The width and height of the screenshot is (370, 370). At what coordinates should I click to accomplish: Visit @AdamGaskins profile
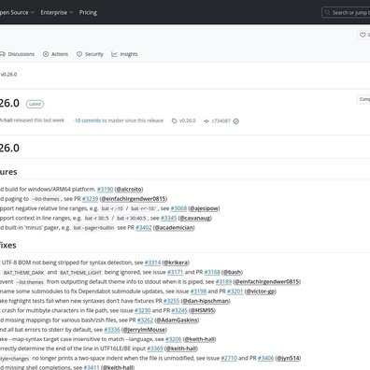point(177,320)
